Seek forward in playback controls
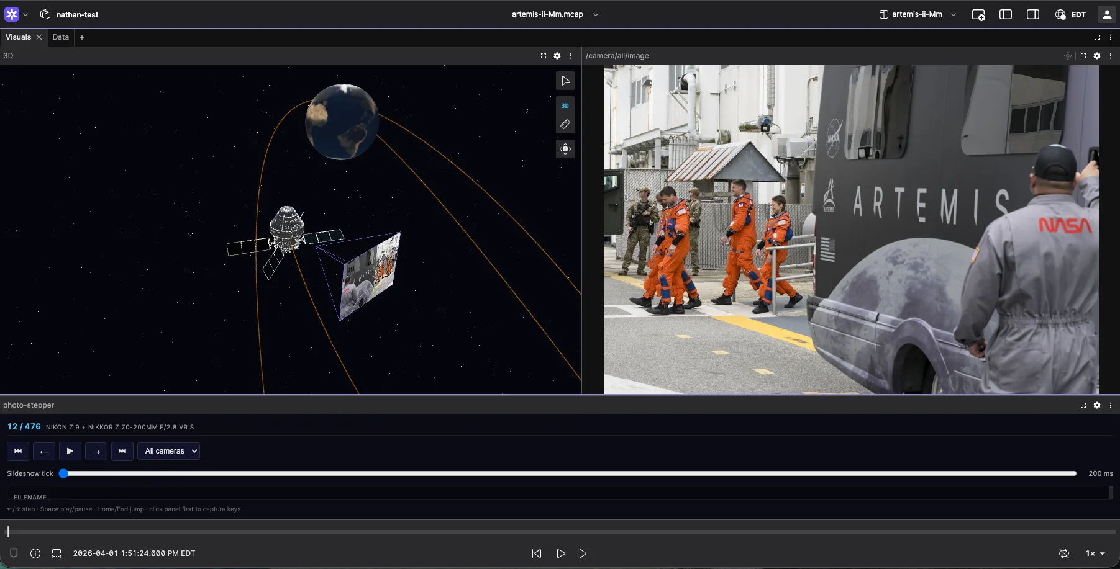 click(x=584, y=553)
